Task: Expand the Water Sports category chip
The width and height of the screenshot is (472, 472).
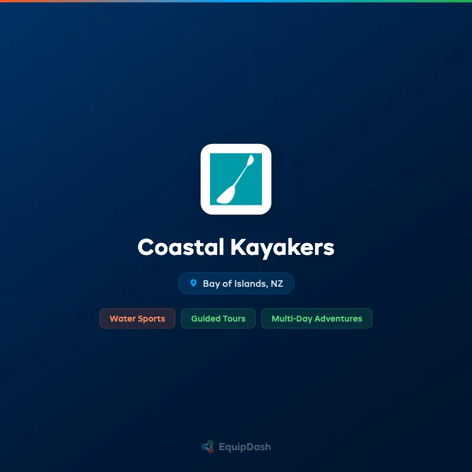Action: coord(137,319)
